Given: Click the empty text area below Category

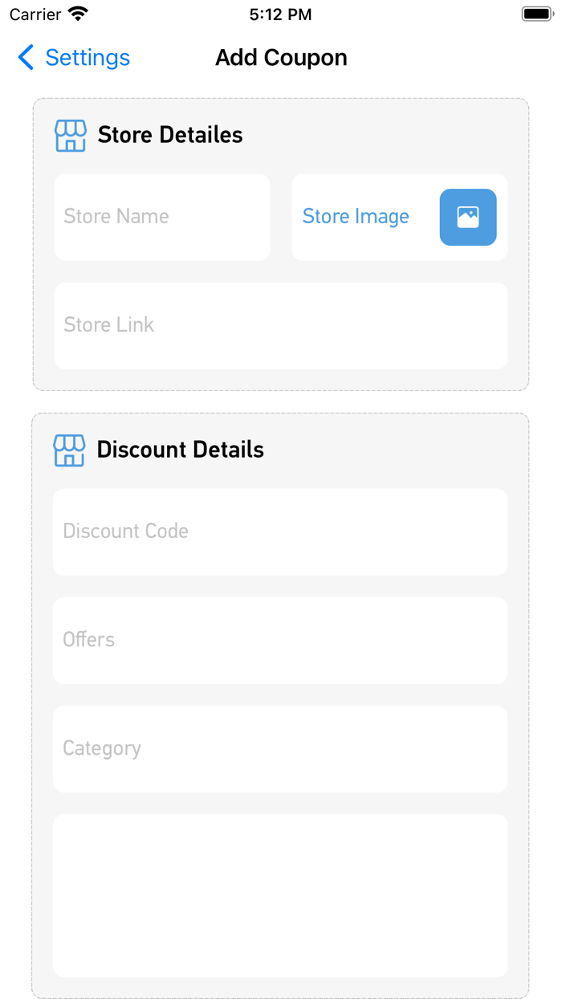Looking at the screenshot, I should [x=280, y=895].
